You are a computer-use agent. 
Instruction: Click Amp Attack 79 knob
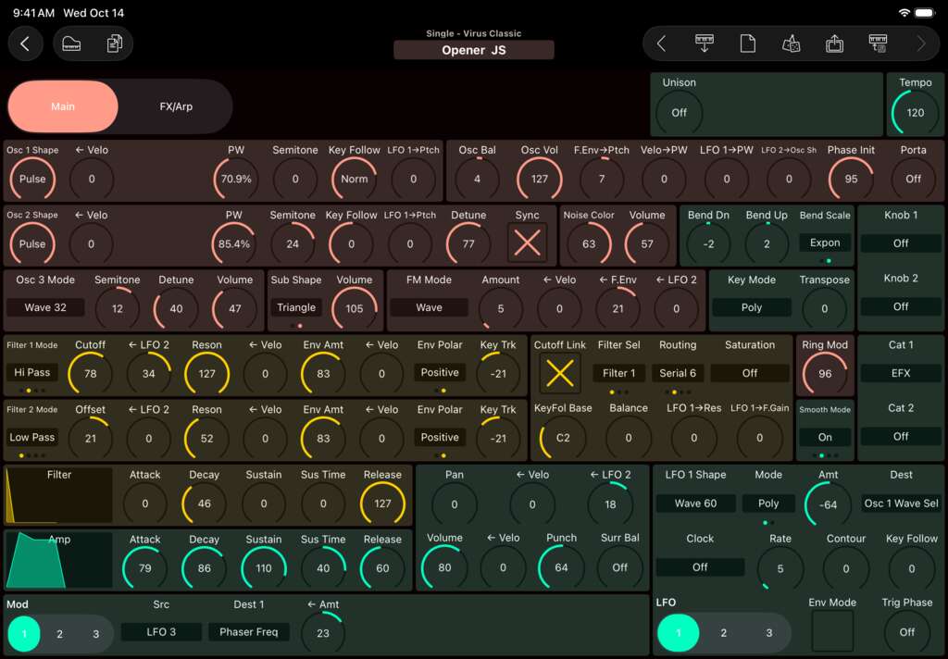tap(145, 568)
